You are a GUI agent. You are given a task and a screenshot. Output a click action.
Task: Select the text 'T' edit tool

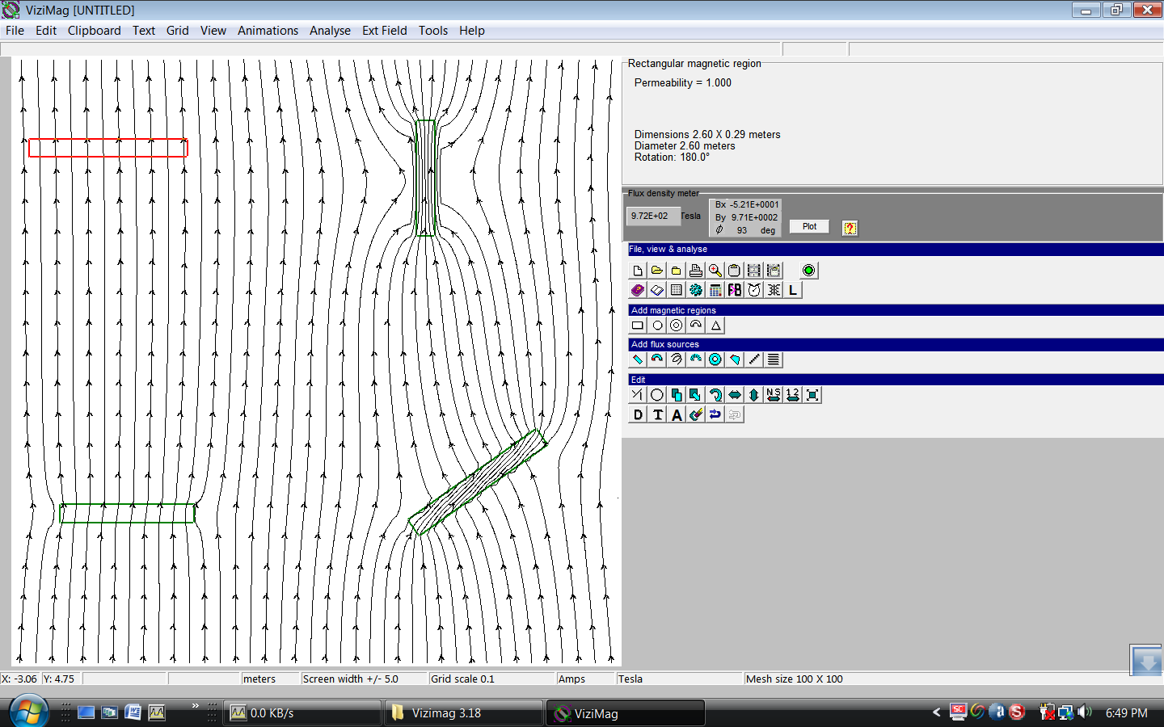657,414
